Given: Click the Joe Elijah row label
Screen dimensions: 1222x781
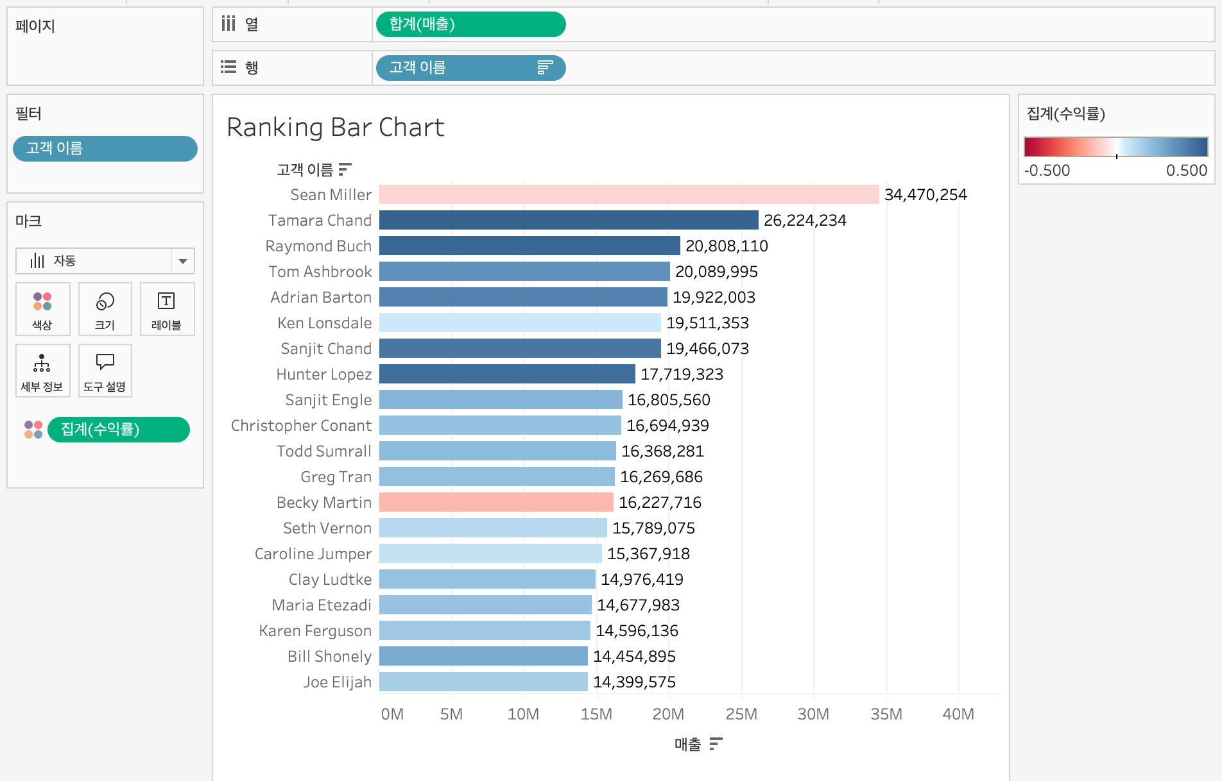Looking at the screenshot, I should (x=338, y=682).
